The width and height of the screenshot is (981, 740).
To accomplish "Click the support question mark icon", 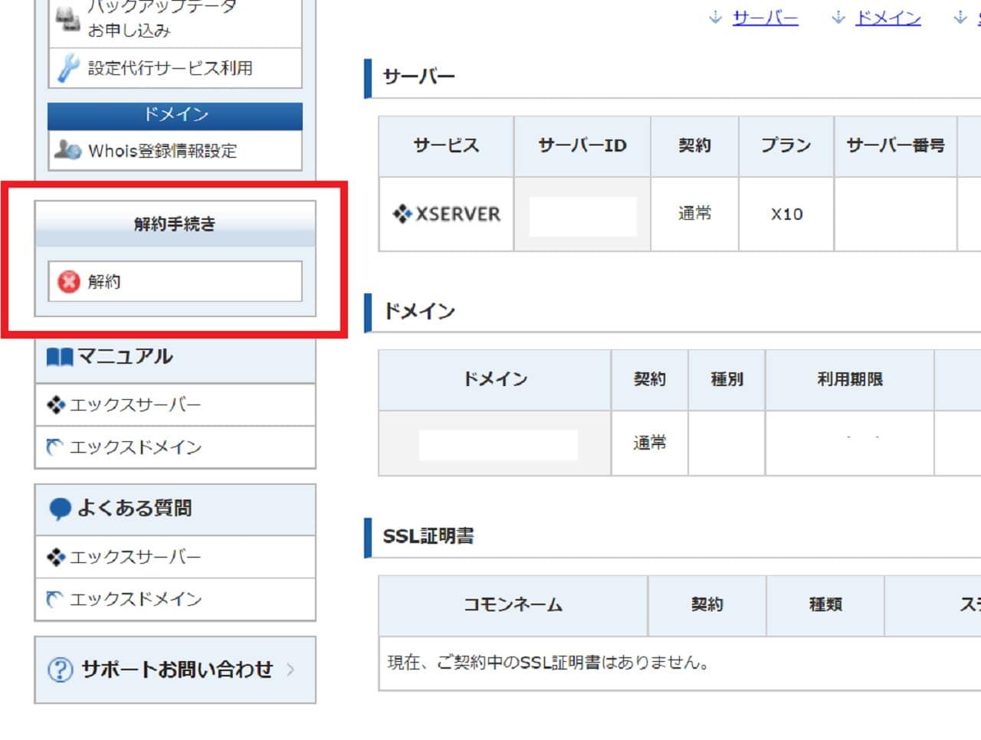I will (x=60, y=670).
